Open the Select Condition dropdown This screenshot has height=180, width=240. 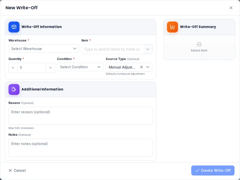point(80,67)
